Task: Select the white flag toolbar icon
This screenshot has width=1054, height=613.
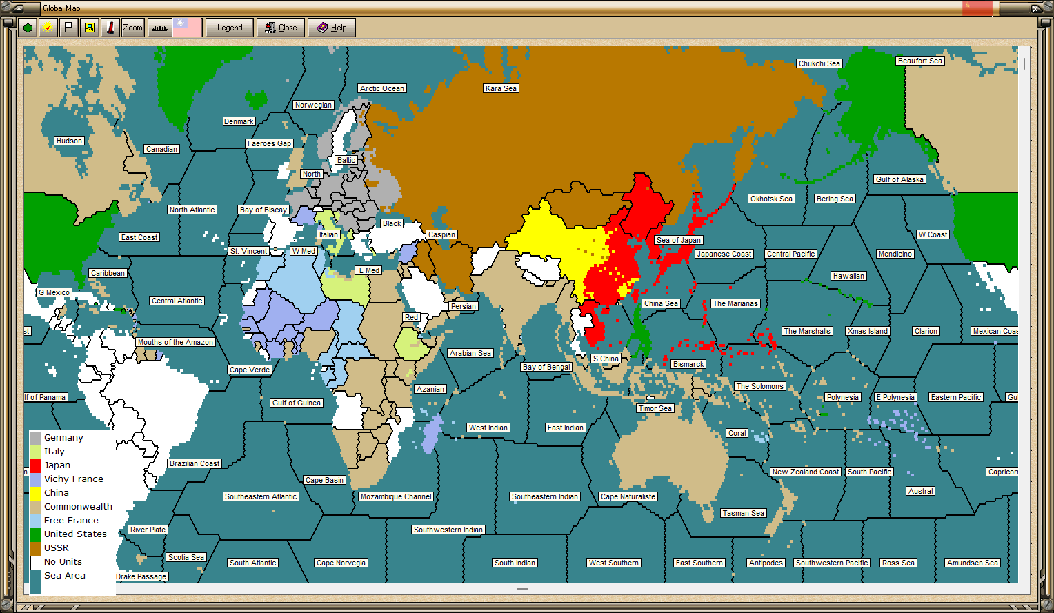Action: pos(68,28)
